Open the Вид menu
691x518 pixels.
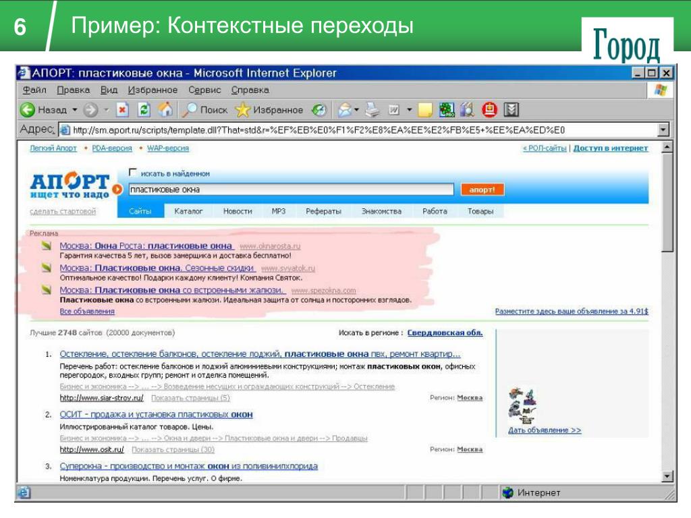click(109, 90)
